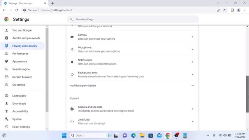Click Cookies and site data title

[90, 107]
